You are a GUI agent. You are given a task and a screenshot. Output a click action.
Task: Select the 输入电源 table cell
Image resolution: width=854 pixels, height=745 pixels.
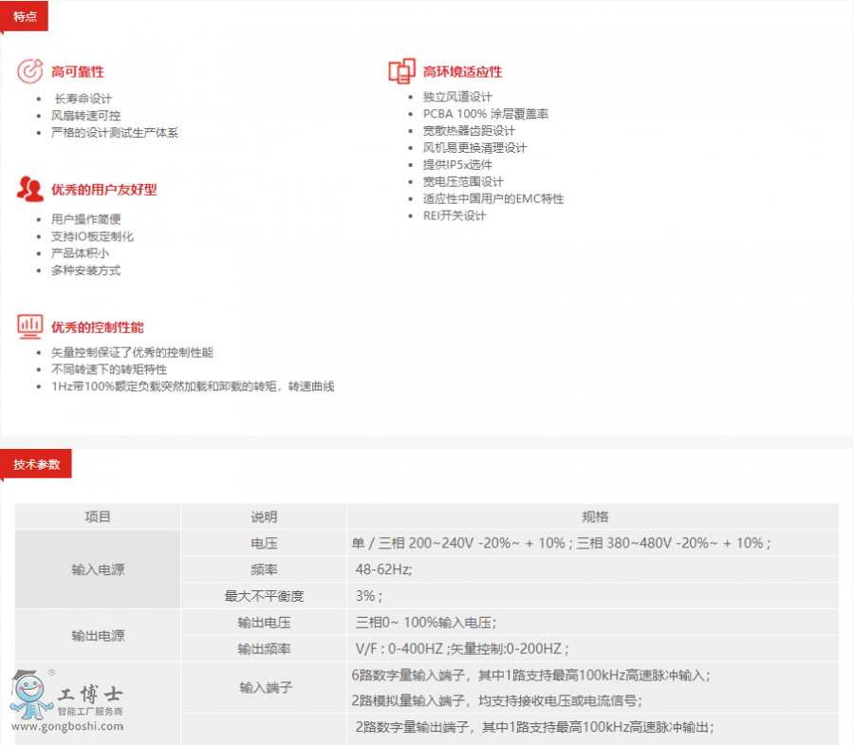coord(98,569)
